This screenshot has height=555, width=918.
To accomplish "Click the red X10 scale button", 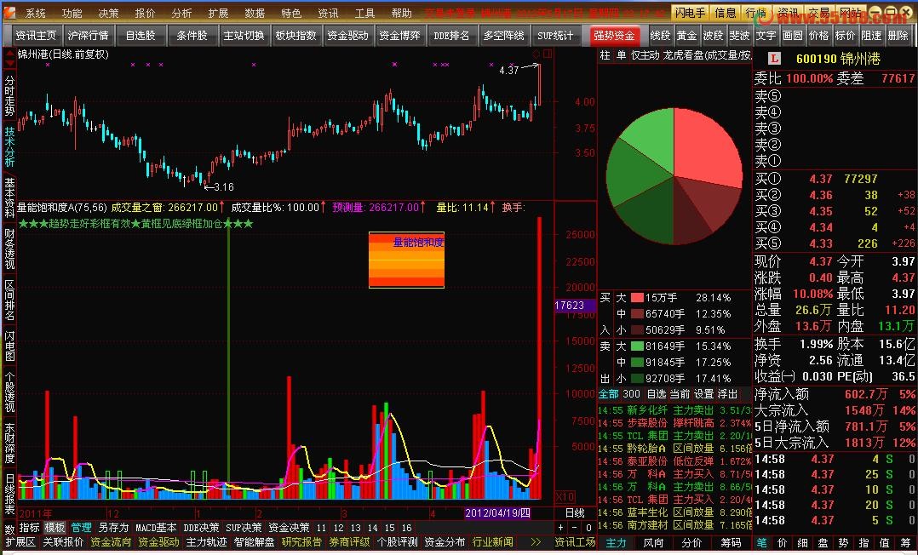I will [564, 495].
